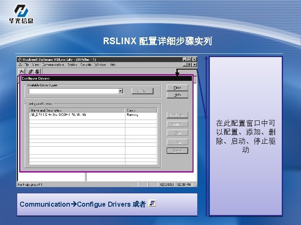Minimize the RSLinx main window
Viewport: 301px width, 225px height.
click(184, 59)
